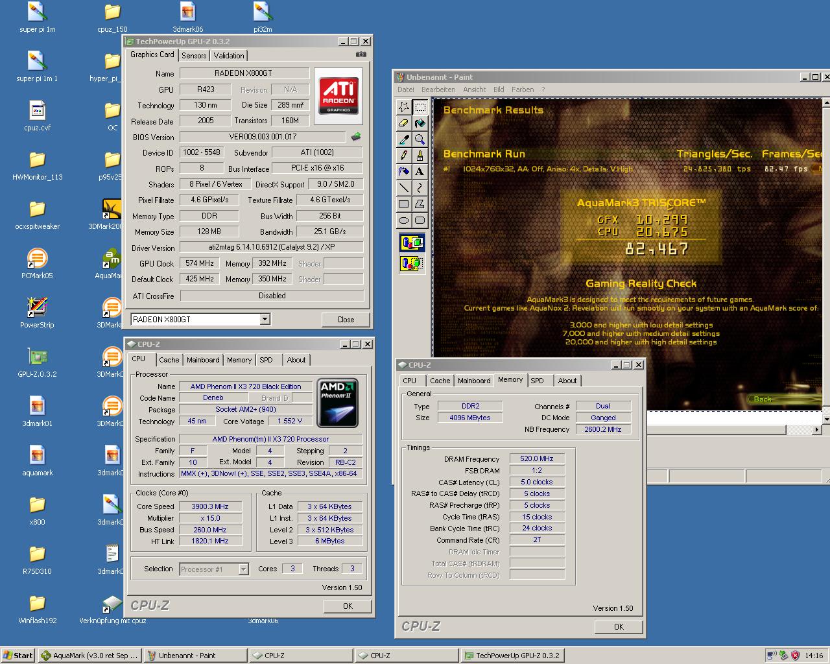Open Cache tab in left CPU-Z window
This screenshot has width=830, height=664.
[x=169, y=360]
